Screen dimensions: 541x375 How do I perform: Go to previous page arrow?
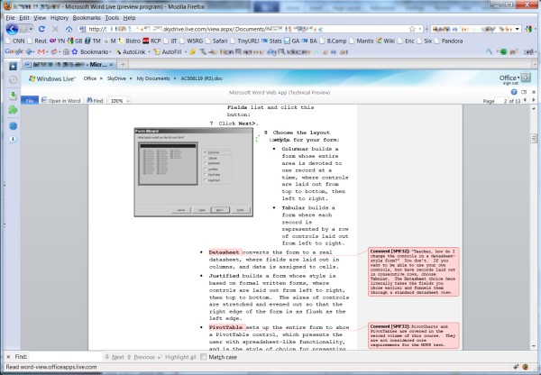525,100
